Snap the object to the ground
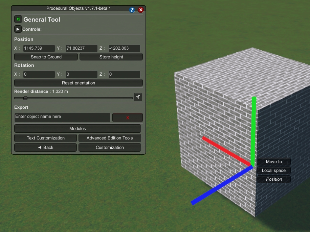Viewport: 310px width, 232px height. click(46, 57)
